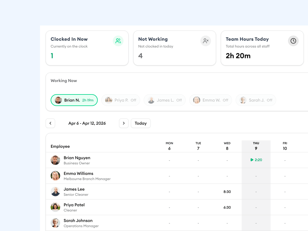Click the Not Working person-x icon
Image resolution: width=308 pixels, height=231 pixels.
206,41
